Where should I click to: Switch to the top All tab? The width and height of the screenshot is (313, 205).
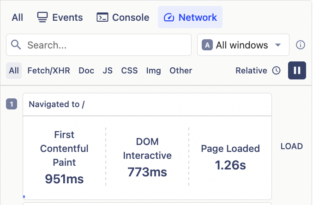[18, 18]
